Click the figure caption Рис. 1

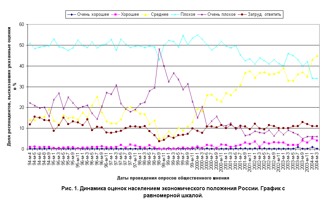pyautogui.click(x=173, y=192)
